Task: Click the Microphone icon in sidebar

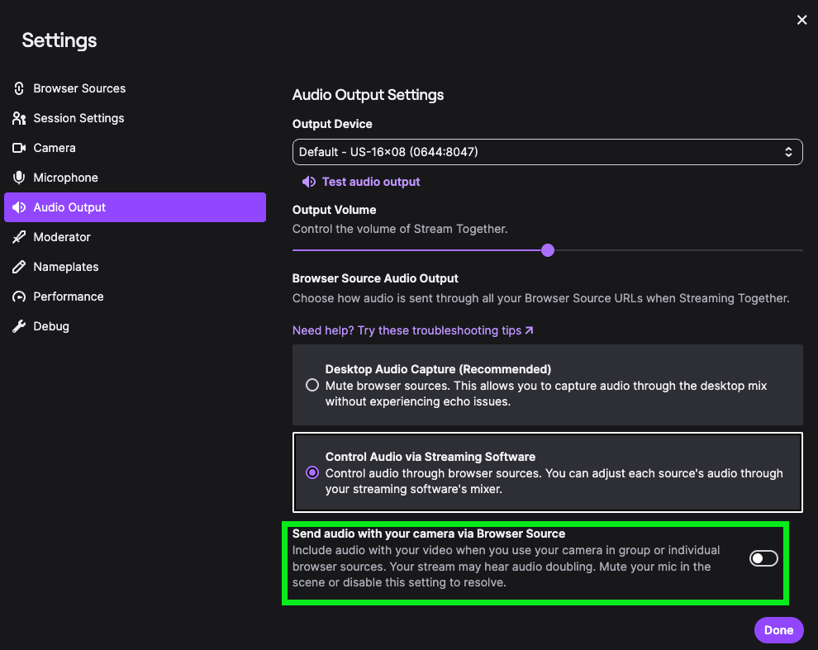Action: tap(19, 178)
